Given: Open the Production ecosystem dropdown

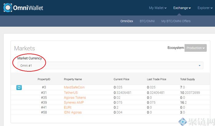Looking at the screenshot, I should (x=195, y=48).
